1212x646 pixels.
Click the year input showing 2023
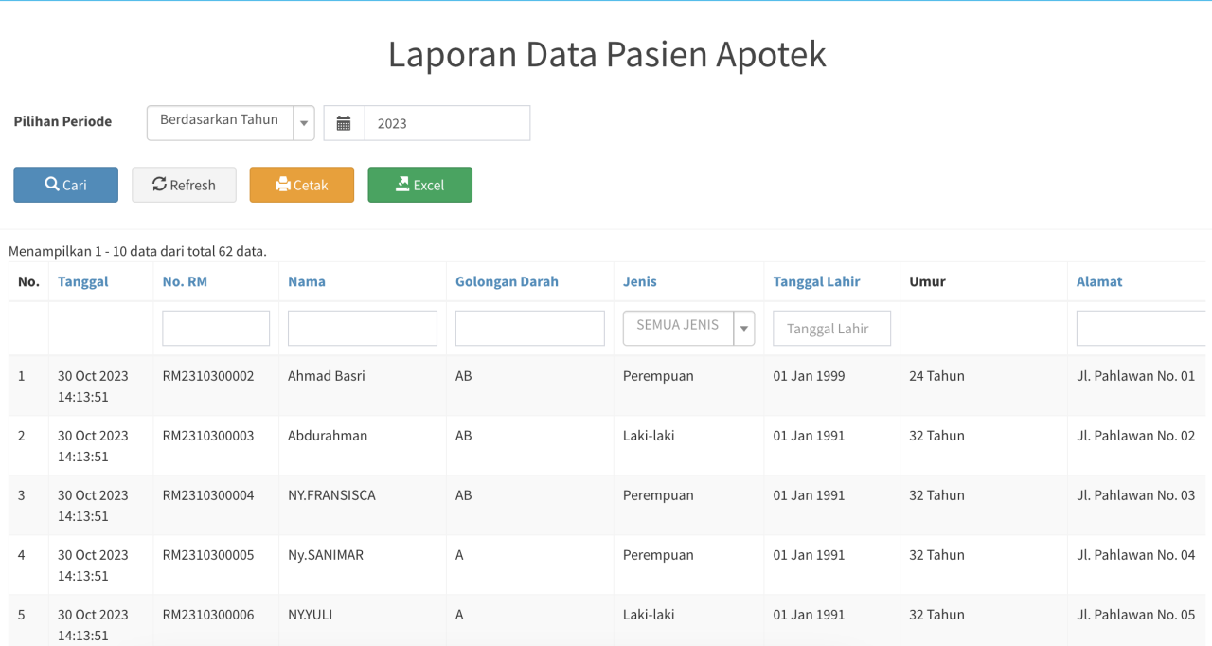[446, 123]
